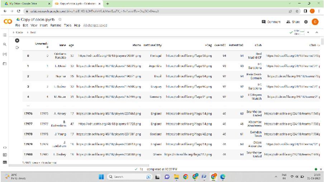Image resolution: width=324 pixels, height=182 pixels.
Task: Collapse the header with the chevron arrow
Action: pyautogui.click(x=316, y=33)
